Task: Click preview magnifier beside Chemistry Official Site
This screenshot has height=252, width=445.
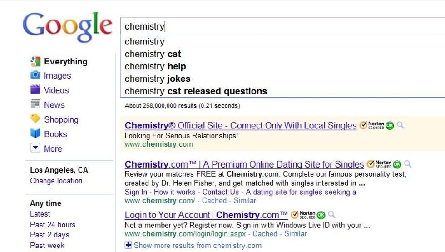Action: 400,125
